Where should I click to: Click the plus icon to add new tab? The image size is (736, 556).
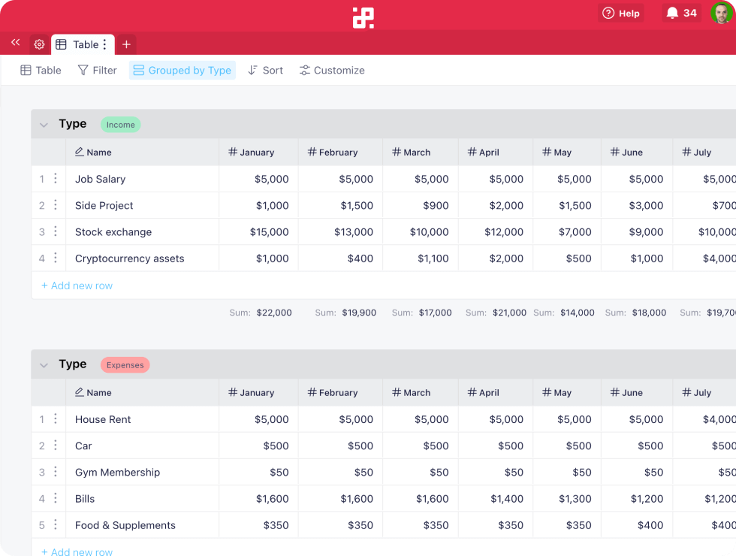point(126,44)
